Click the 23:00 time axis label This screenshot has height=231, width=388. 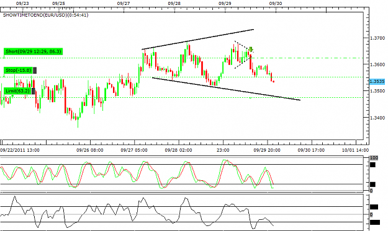click(x=223, y=150)
